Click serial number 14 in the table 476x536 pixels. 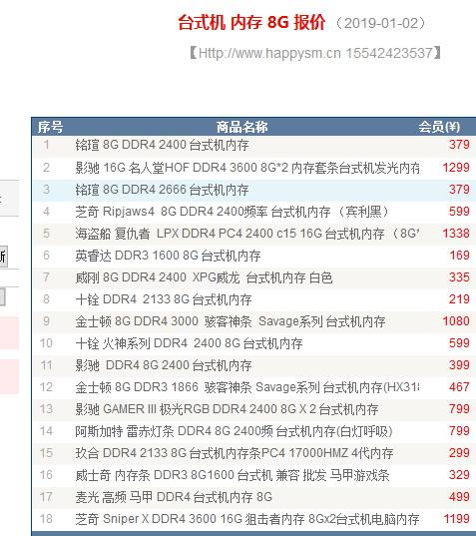pyautogui.click(x=46, y=431)
